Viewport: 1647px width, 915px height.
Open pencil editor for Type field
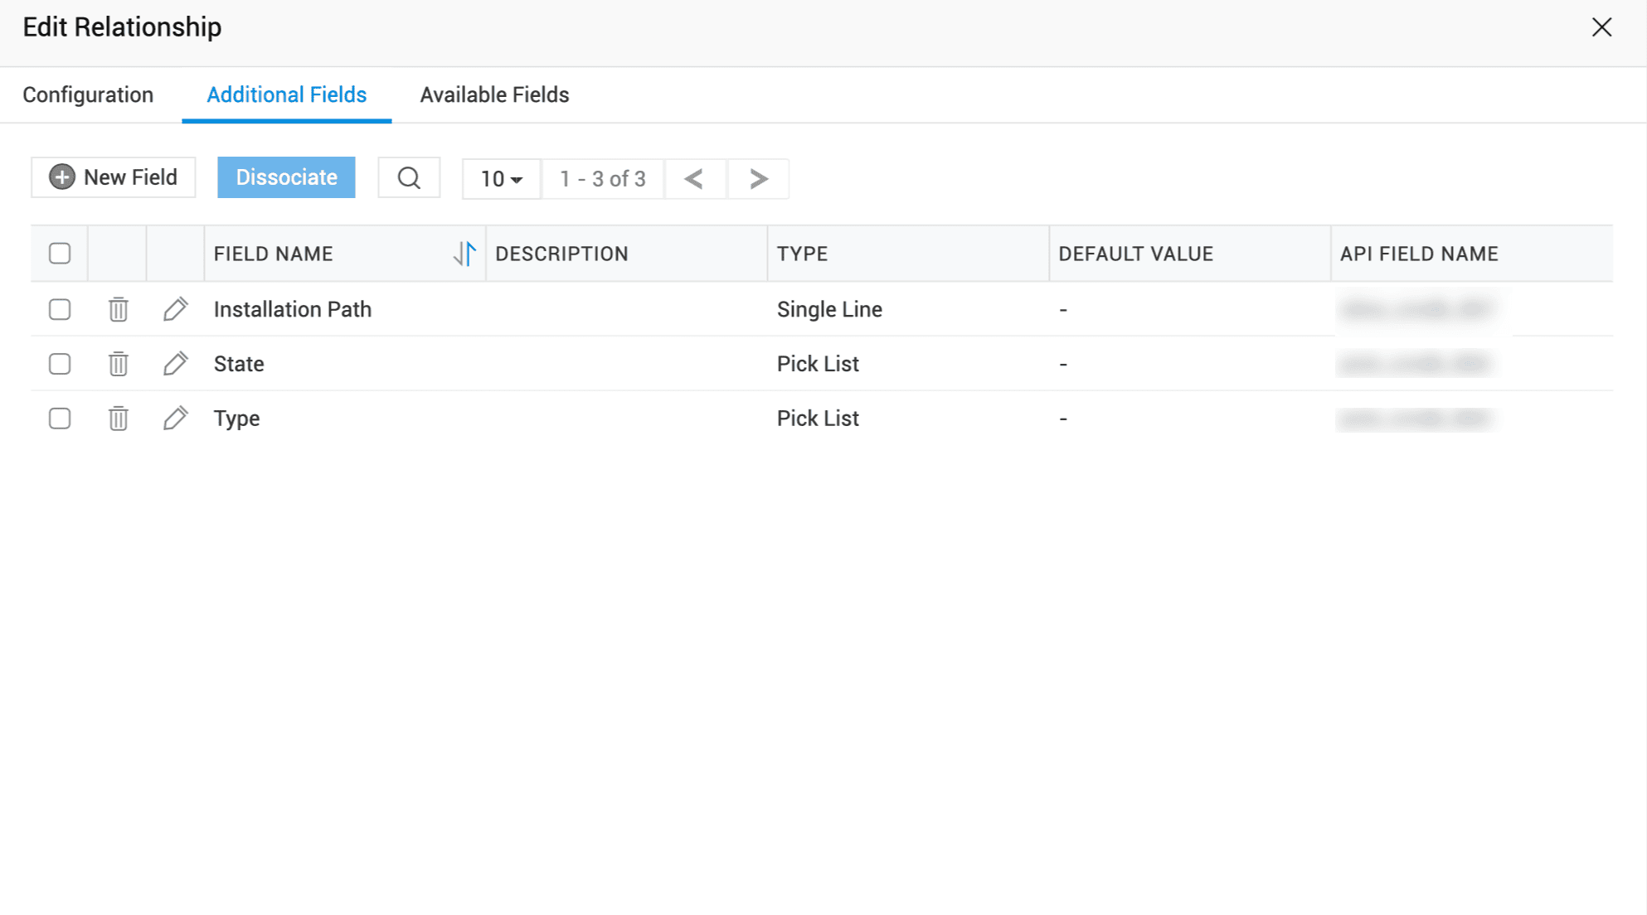click(175, 419)
